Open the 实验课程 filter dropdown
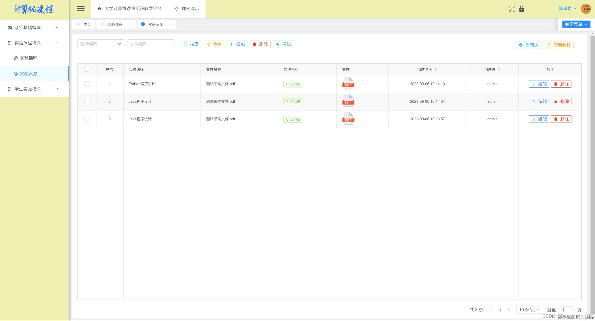This screenshot has width=595, height=321. click(101, 44)
